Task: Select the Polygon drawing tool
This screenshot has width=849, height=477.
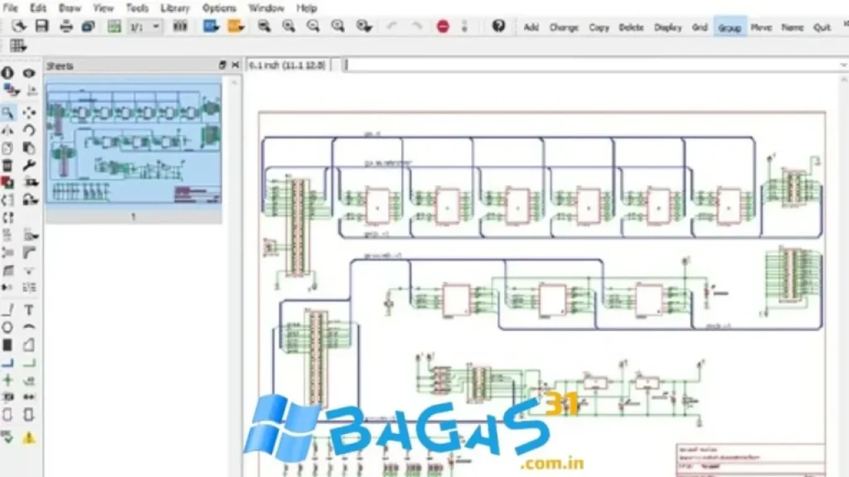Action: click(x=29, y=344)
